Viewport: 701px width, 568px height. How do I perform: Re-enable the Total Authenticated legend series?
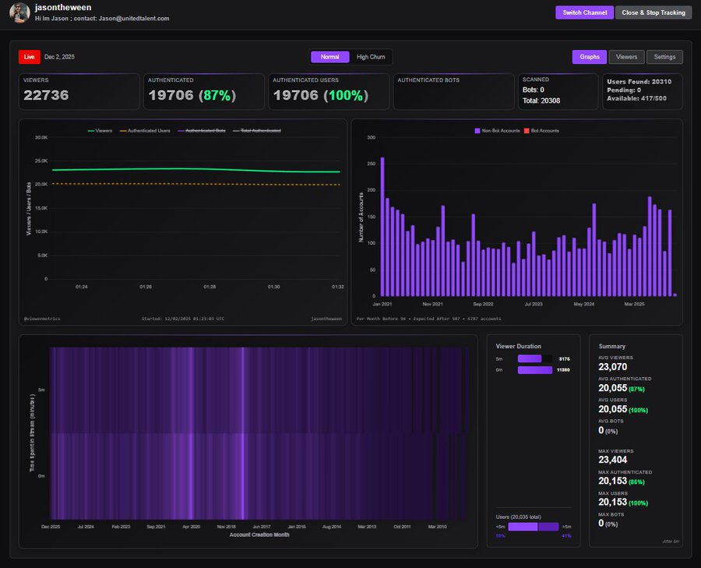click(x=262, y=130)
